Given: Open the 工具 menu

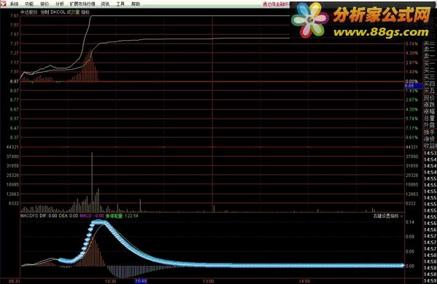Looking at the screenshot, I should coord(120,4).
